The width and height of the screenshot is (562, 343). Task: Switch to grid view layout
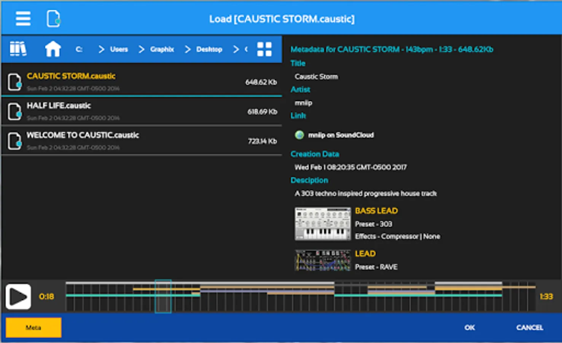[264, 49]
